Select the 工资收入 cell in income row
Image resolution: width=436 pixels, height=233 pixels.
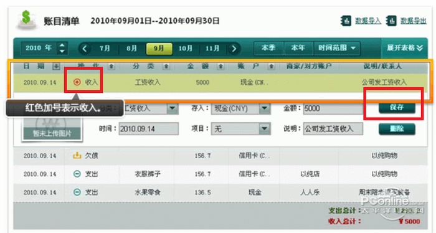pos(148,82)
